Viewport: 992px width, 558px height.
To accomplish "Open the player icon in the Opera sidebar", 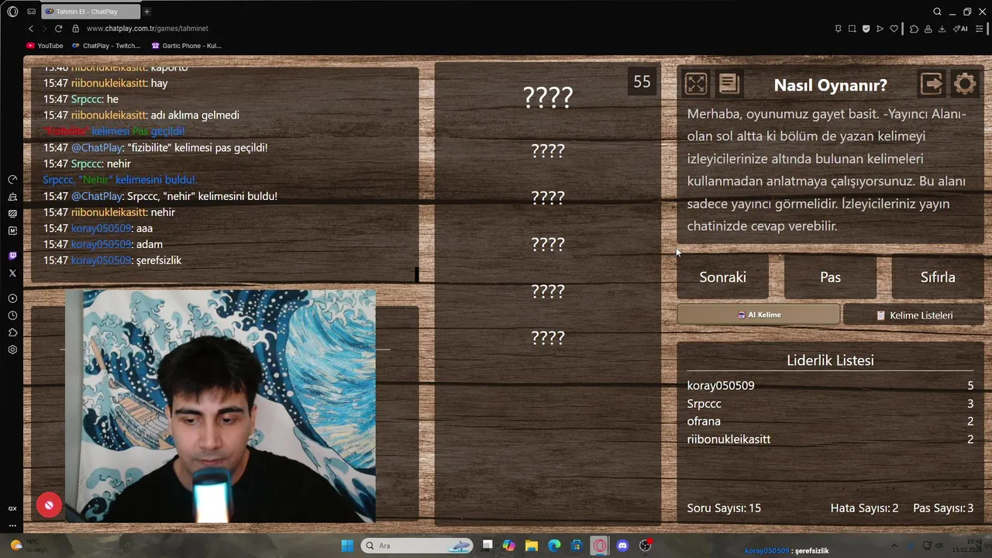I will tap(12, 298).
